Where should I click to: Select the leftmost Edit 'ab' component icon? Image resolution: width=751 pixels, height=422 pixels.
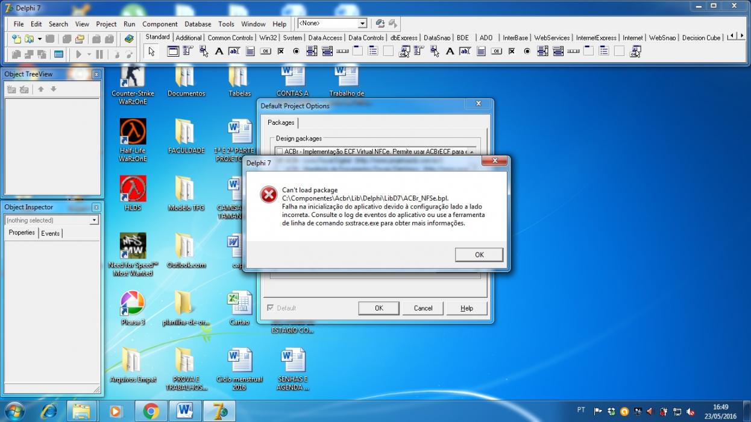234,52
